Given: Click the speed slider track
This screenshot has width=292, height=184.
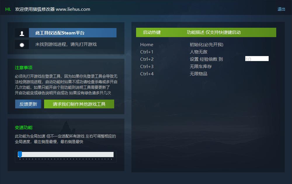Looking at the screenshot, I should tap(66, 155).
